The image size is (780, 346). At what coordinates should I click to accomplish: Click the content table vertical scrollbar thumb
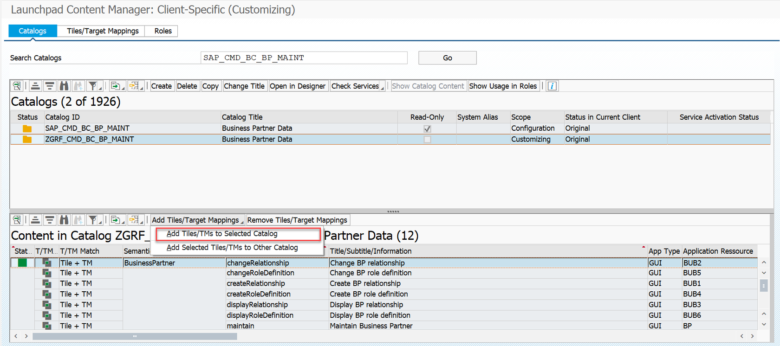[763, 286]
